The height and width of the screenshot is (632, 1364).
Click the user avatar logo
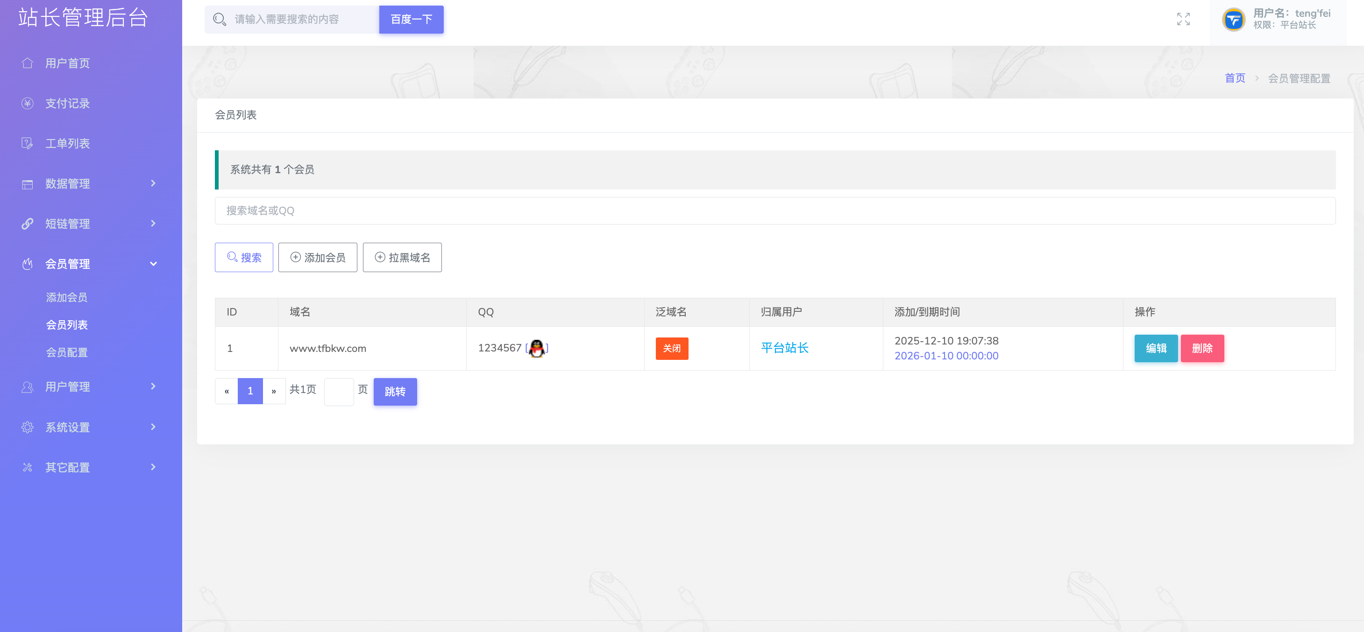click(1233, 20)
